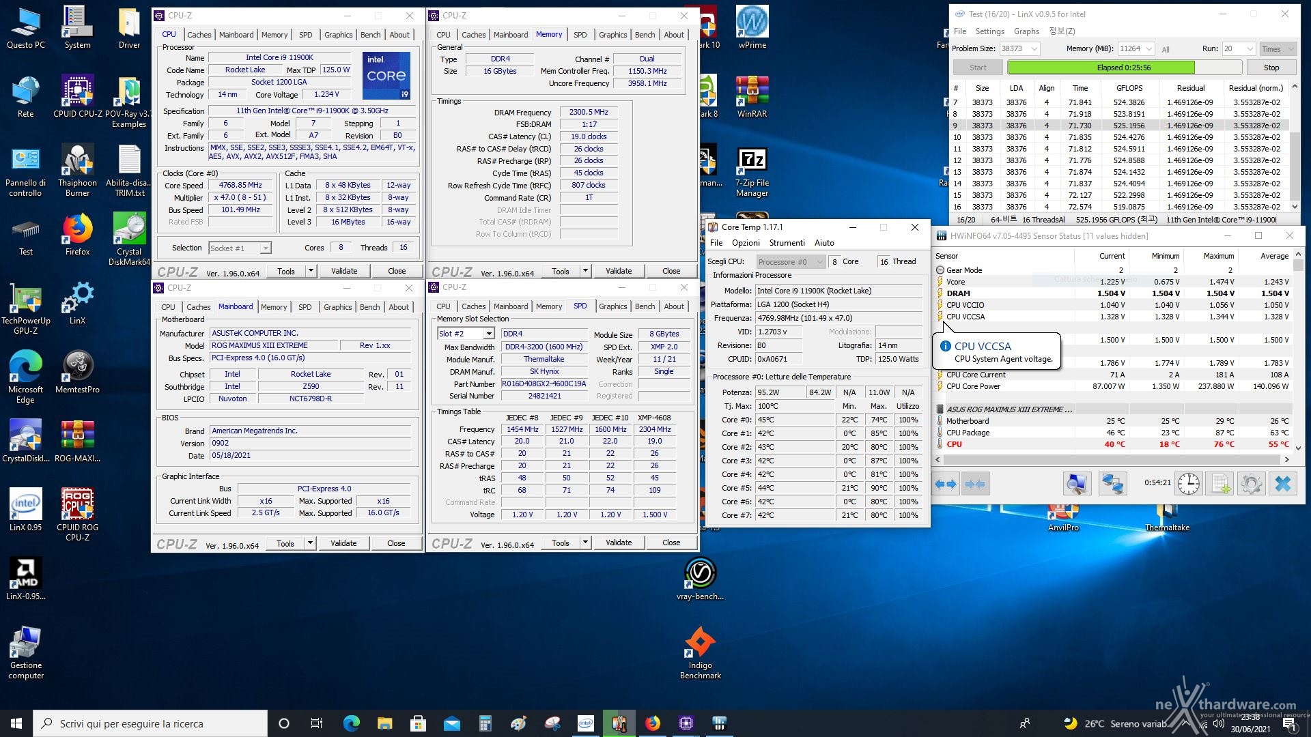
Task: Open Firefox from the taskbar
Action: [653, 723]
